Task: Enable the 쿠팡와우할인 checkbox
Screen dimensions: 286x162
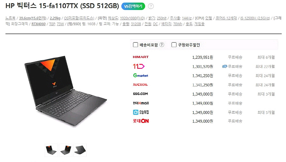Action: (174, 45)
